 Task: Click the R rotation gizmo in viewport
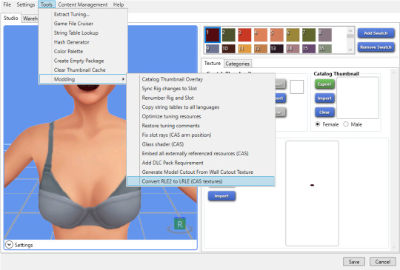[x=180, y=224]
